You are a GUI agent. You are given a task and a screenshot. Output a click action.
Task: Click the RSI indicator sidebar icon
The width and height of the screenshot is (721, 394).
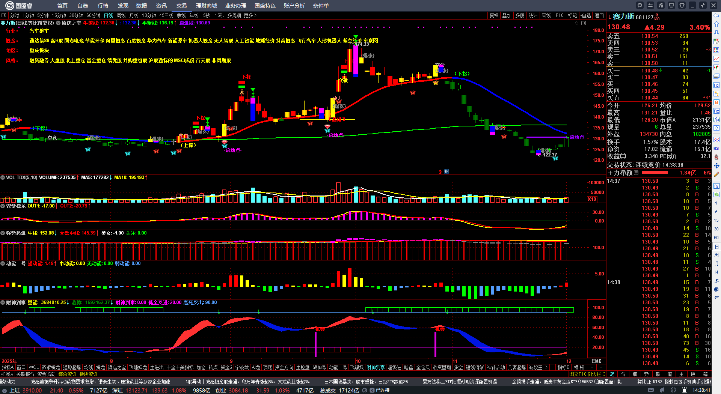coord(716,148)
